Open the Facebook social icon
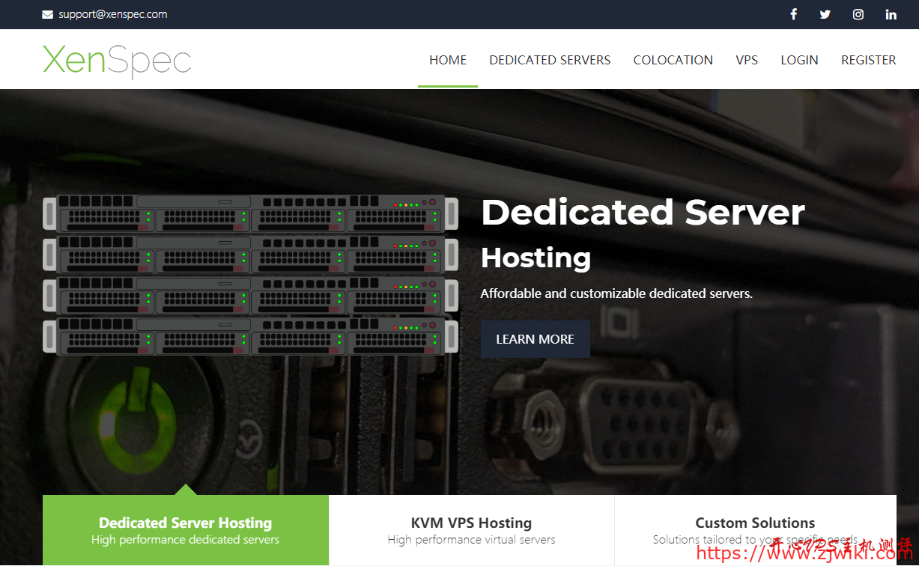This screenshot has width=919, height=566. 793,14
